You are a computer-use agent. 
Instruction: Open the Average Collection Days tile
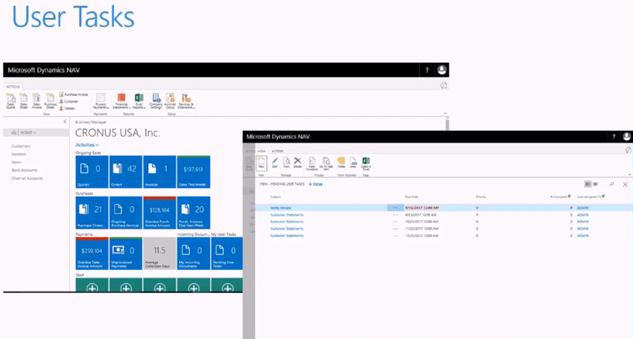(x=160, y=253)
